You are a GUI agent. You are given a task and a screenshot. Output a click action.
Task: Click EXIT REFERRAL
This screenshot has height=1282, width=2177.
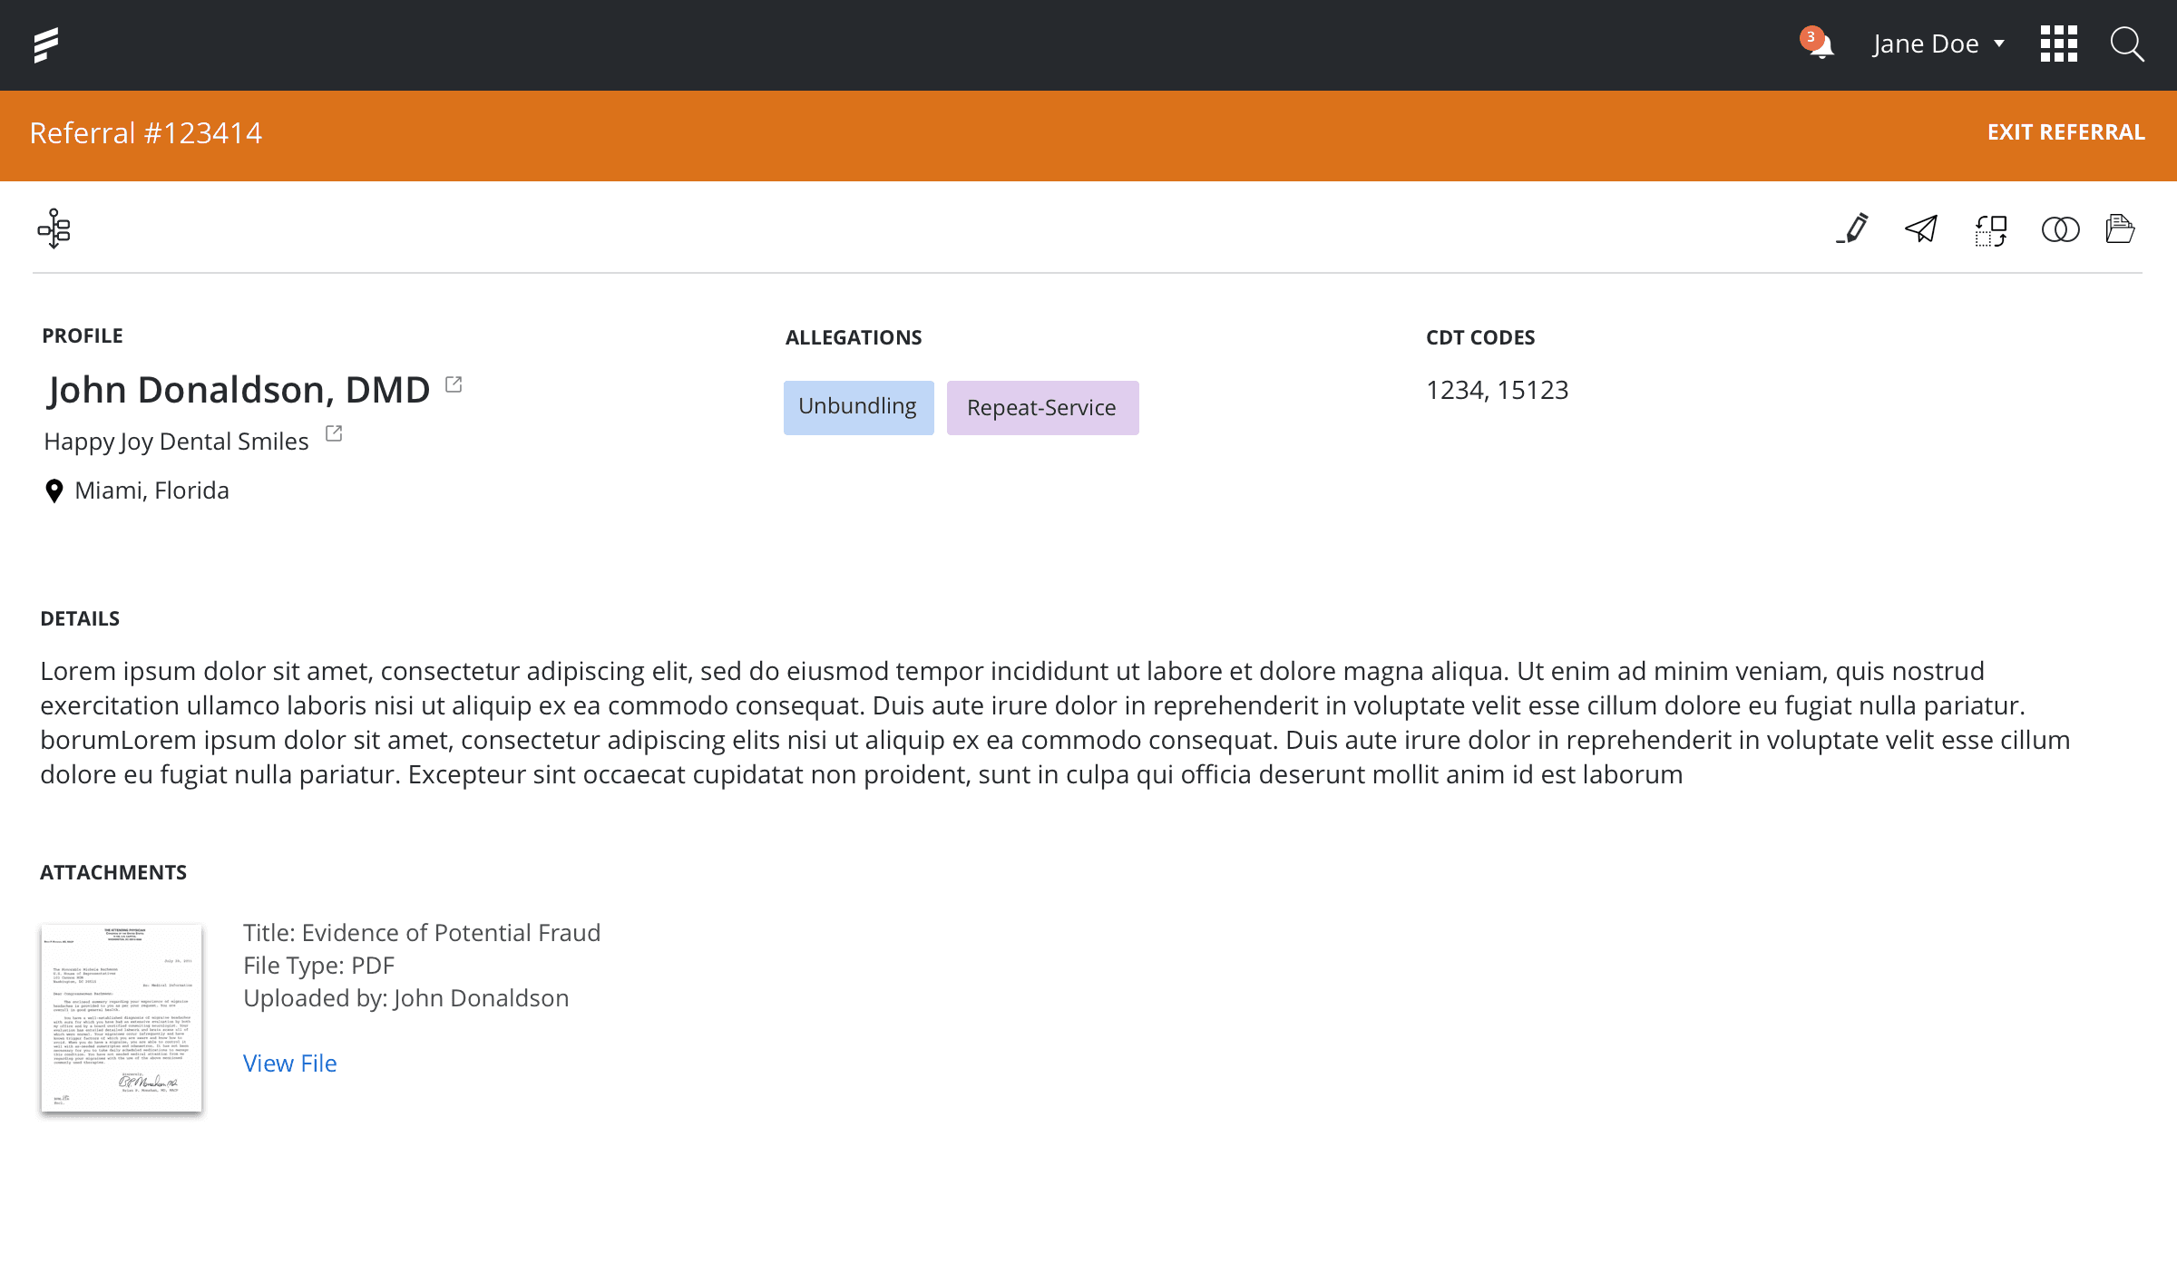coord(2065,132)
